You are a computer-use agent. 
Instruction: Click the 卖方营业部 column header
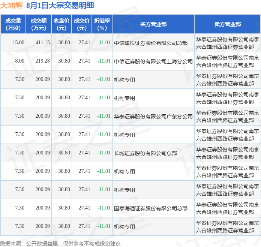[x=227, y=24]
